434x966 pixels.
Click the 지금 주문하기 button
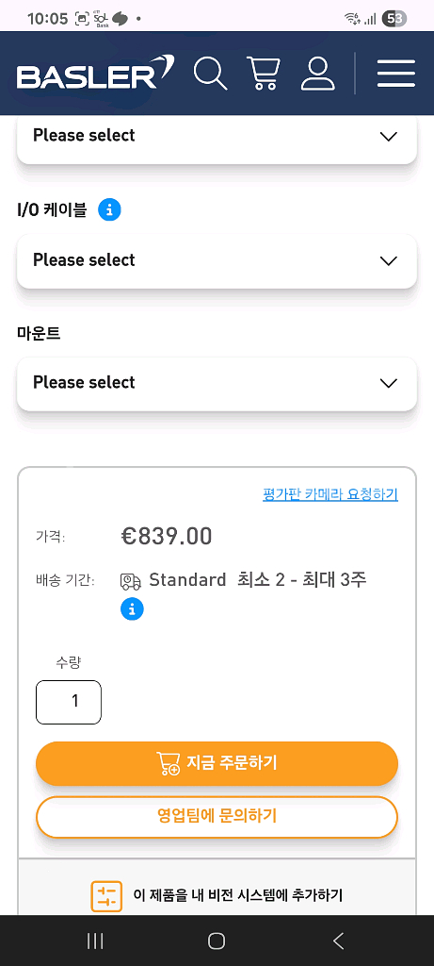(217, 763)
